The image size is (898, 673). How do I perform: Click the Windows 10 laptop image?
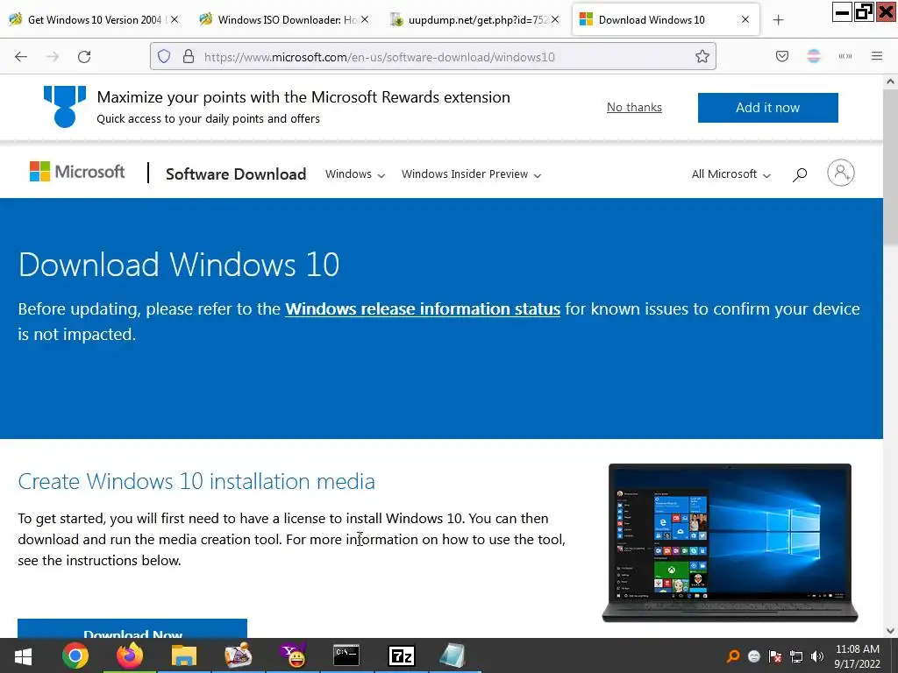(x=730, y=542)
